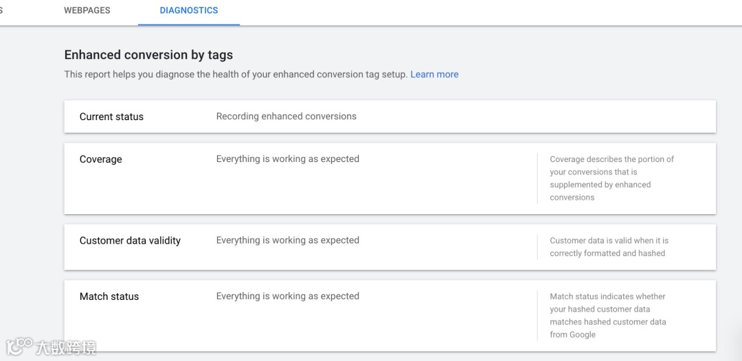This screenshot has width=742, height=361.
Task: Switch to the WEBPAGES tab
Action: 87,11
